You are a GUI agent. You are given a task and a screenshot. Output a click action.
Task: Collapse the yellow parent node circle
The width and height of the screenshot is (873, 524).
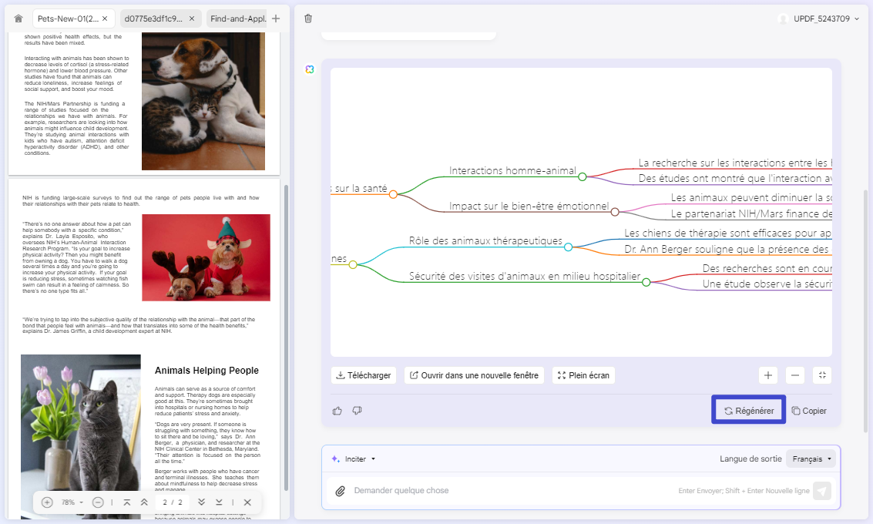pos(352,264)
